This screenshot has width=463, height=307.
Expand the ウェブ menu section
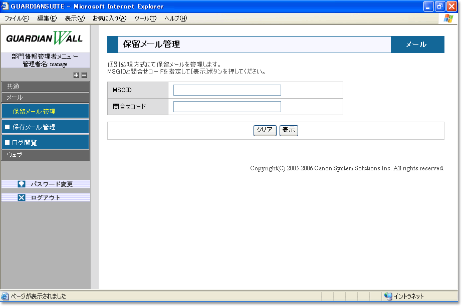[x=45, y=155]
